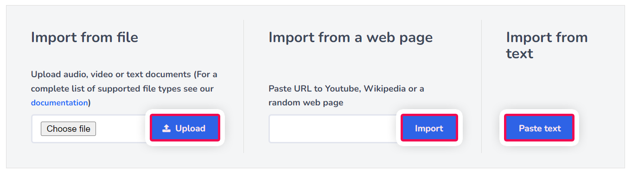Select the "Import from a web page" heading
632x172 pixels.
click(x=351, y=37)
